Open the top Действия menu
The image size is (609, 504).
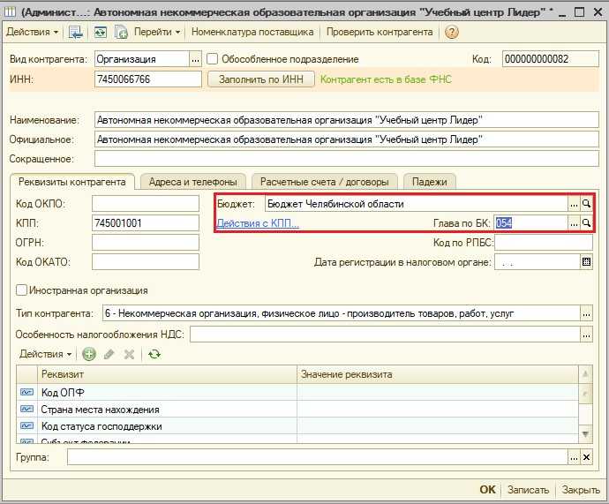click(x=33, y=32)
